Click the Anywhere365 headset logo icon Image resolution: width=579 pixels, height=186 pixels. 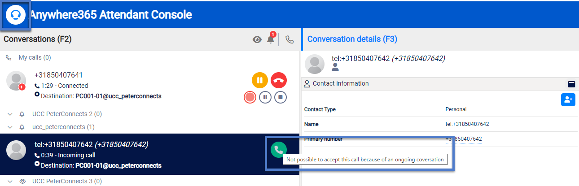point(16,15)
